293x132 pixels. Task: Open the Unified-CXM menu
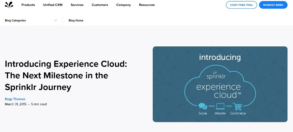(x=53, y=5)
